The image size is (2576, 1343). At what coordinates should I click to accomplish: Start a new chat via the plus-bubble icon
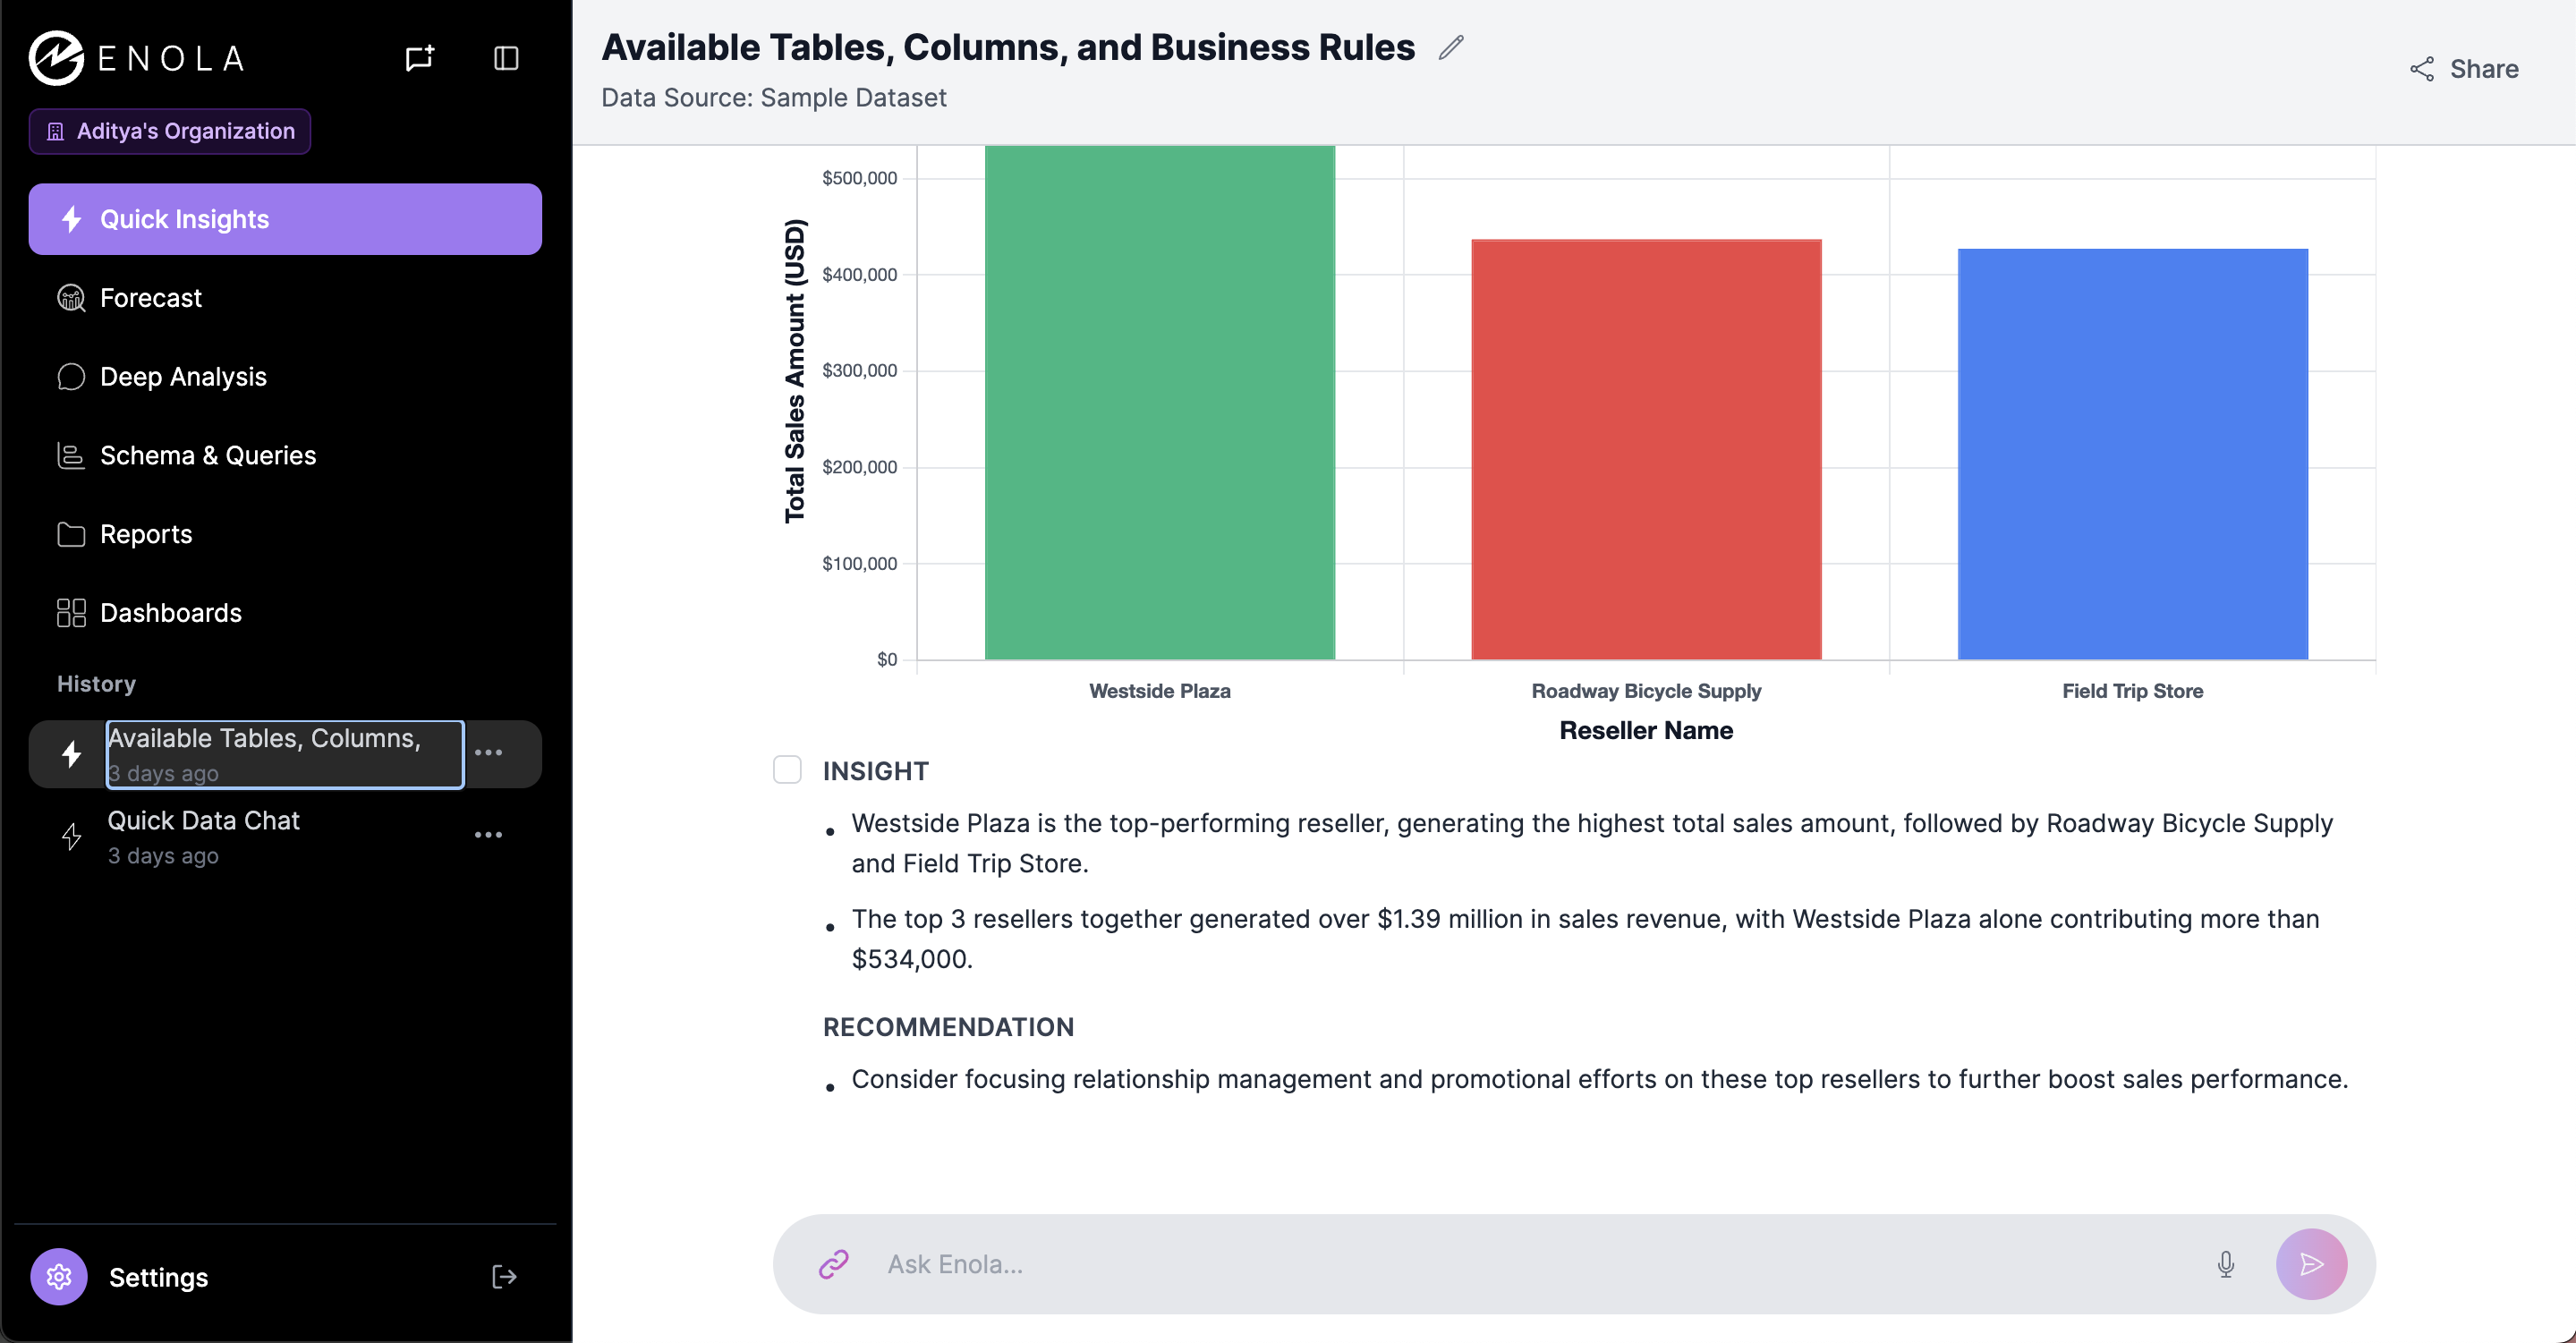point(420,58)
